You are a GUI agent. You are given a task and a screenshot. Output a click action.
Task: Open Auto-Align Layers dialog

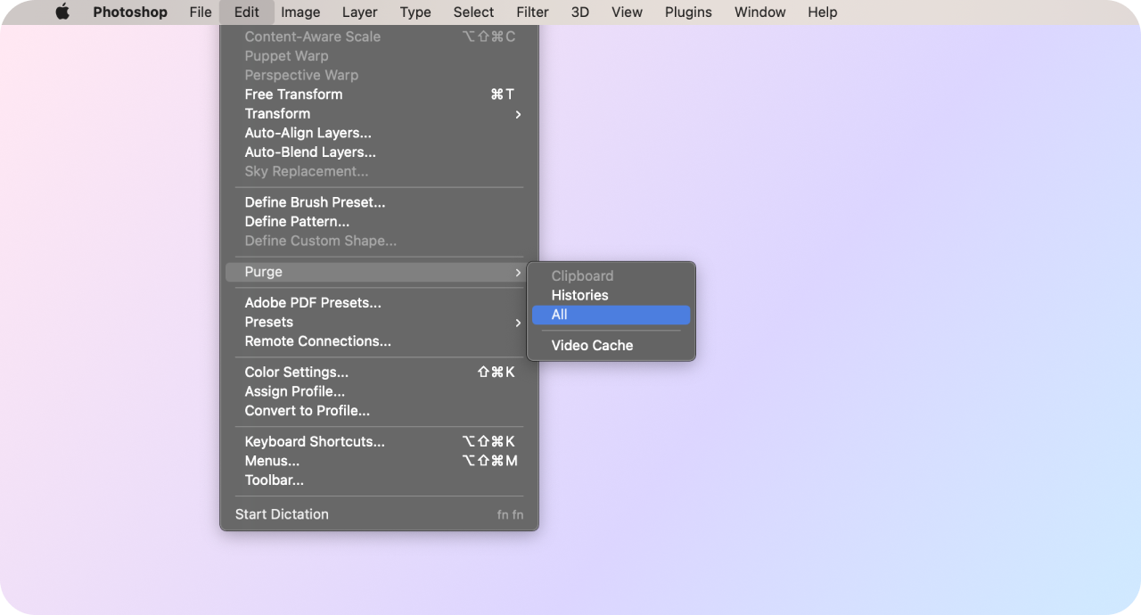pos(308,133)
